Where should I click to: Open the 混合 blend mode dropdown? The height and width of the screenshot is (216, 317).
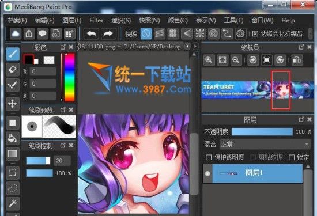tap(265, 144)
